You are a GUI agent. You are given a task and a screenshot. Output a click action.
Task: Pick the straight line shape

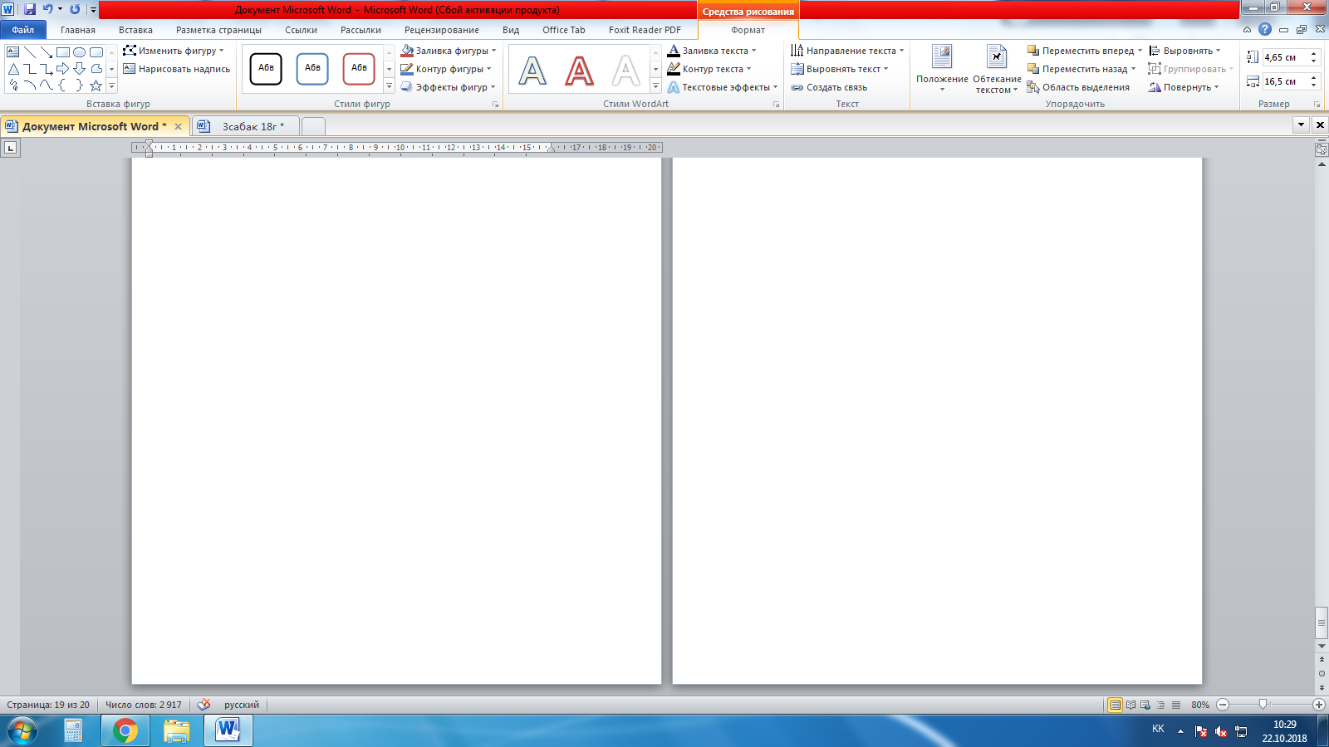coord(30,52)
